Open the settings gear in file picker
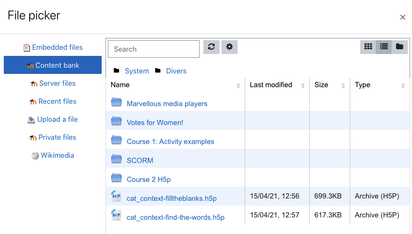Viewport: 412px width, 234px height. coord(230,47)
